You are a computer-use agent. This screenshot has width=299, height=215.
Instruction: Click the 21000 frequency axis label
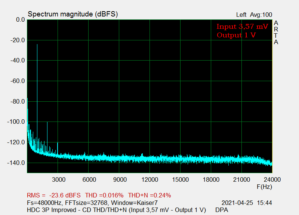point(241,179)
